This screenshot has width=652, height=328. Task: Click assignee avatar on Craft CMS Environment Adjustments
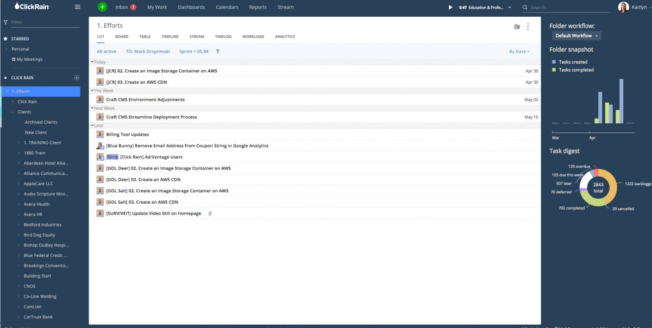(x=100, y=99)
